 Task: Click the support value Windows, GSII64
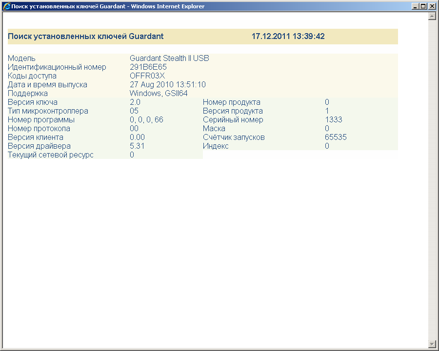(x=159, y=94)
